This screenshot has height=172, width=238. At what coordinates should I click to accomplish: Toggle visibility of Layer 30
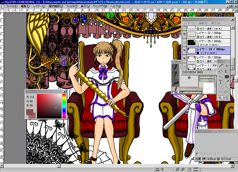184,59
